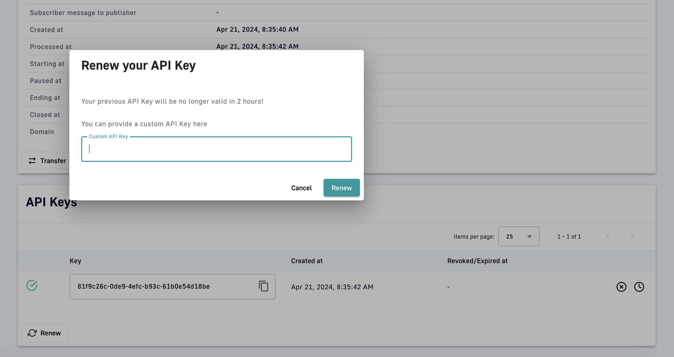The image size is (674, 357).
Task: Copy the API key to clipboard
Action: [263, 286]
